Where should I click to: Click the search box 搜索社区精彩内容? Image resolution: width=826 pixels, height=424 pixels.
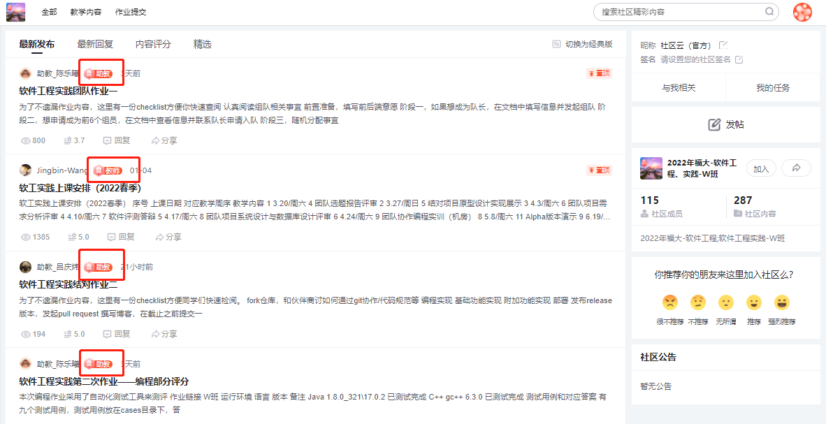pyautogui.click(x=686, y=12)
